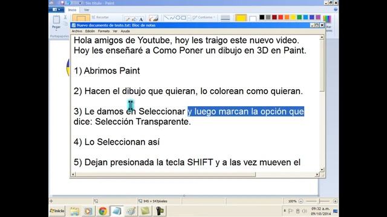Open the Formato menu in Bloc de notas

click(x=103, y=31)
